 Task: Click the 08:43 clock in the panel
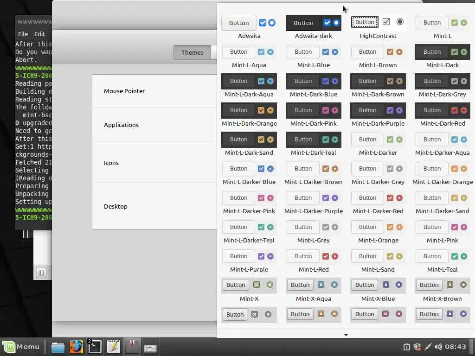pos(456,347)
